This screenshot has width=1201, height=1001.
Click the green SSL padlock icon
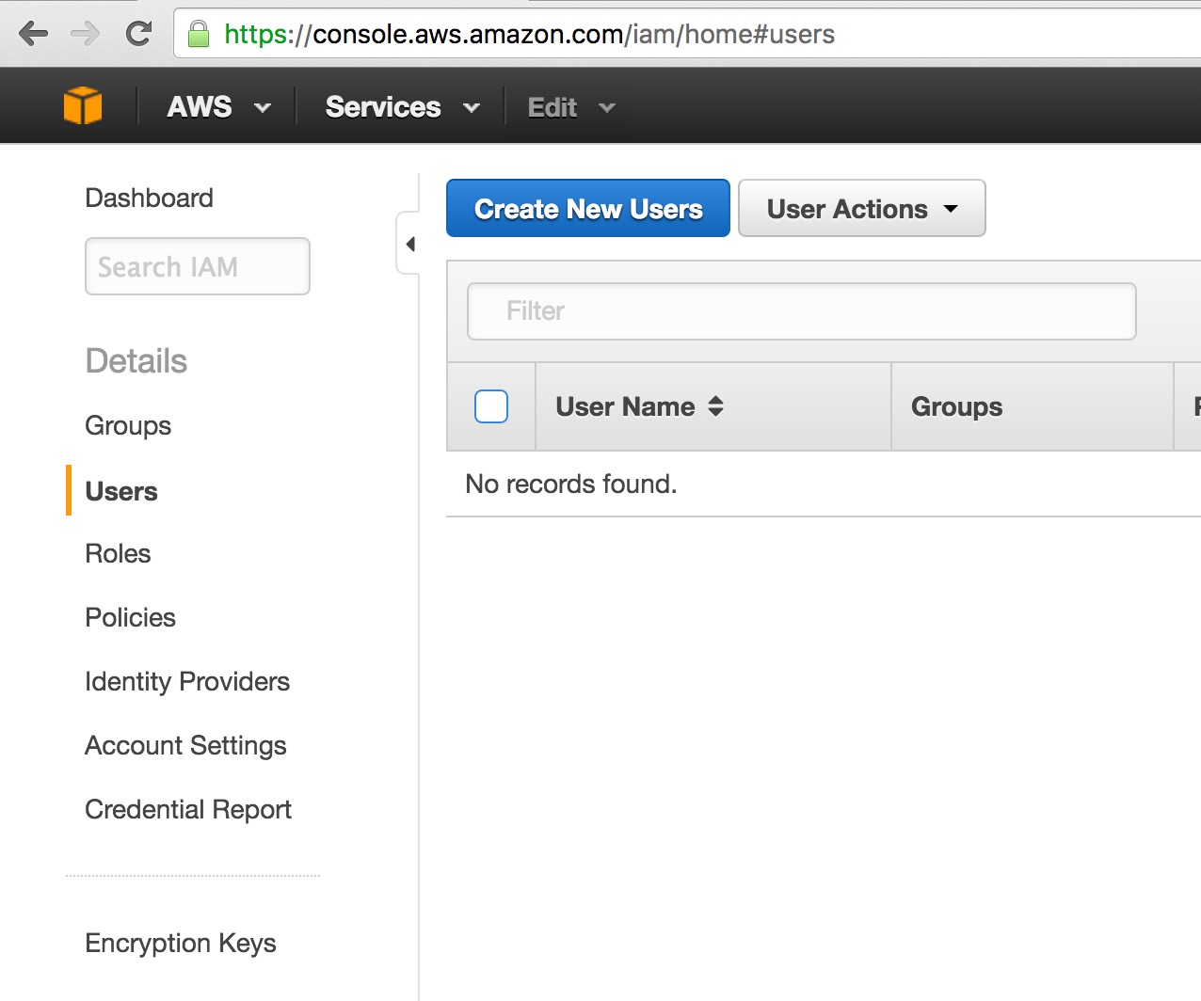(x=199, y=34)
